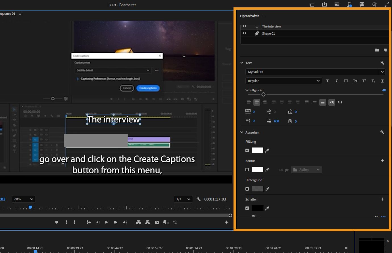Add a marker in the program monitor
Viewport: 392px width, 253px height.
57,222
